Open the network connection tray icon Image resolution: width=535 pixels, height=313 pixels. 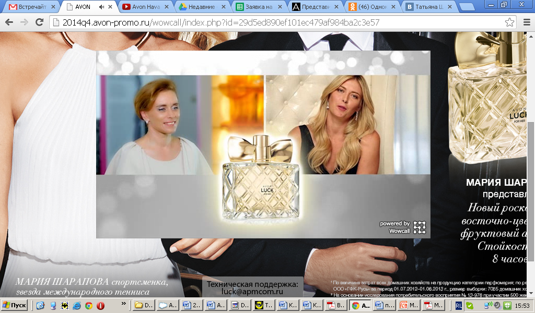pyautogui.click(x=488, y=305)
